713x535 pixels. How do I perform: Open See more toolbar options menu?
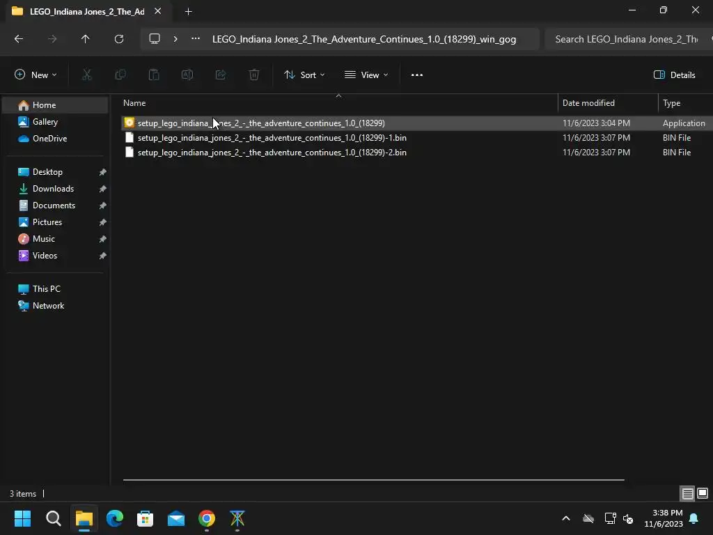point(417,75)
